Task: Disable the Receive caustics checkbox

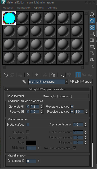Action: pos(72,111)
